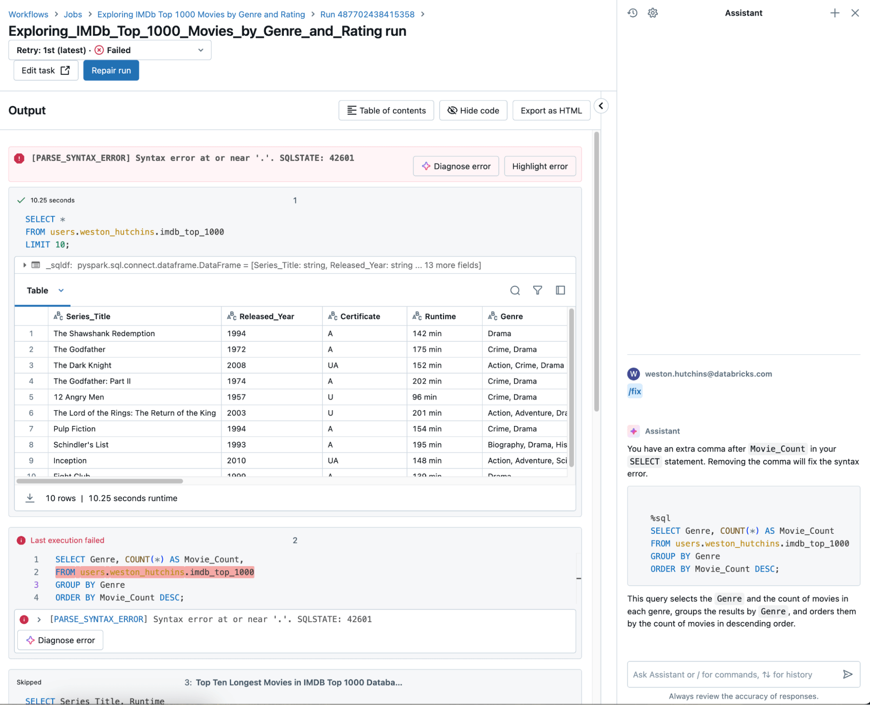Select the Table tab in results
Screen dimensions: 870x705
pos(37,290)
